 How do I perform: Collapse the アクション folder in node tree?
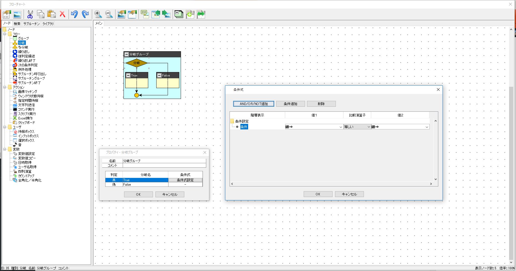pyautogui.click(x=5, y=87)
